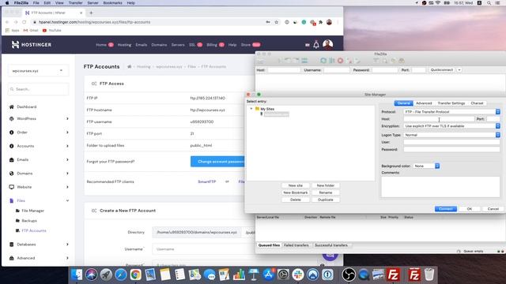Click Change account password button
The image size is (506, 284).
tap(217, 161)
